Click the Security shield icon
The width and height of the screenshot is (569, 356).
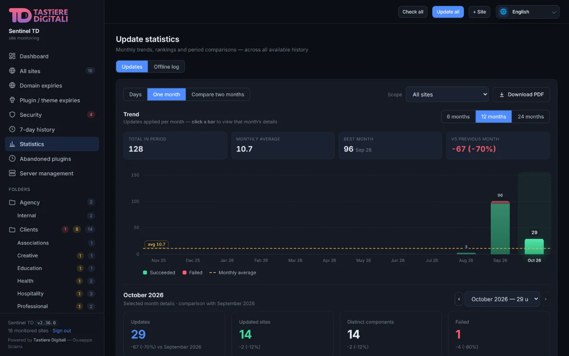[12, 115]
